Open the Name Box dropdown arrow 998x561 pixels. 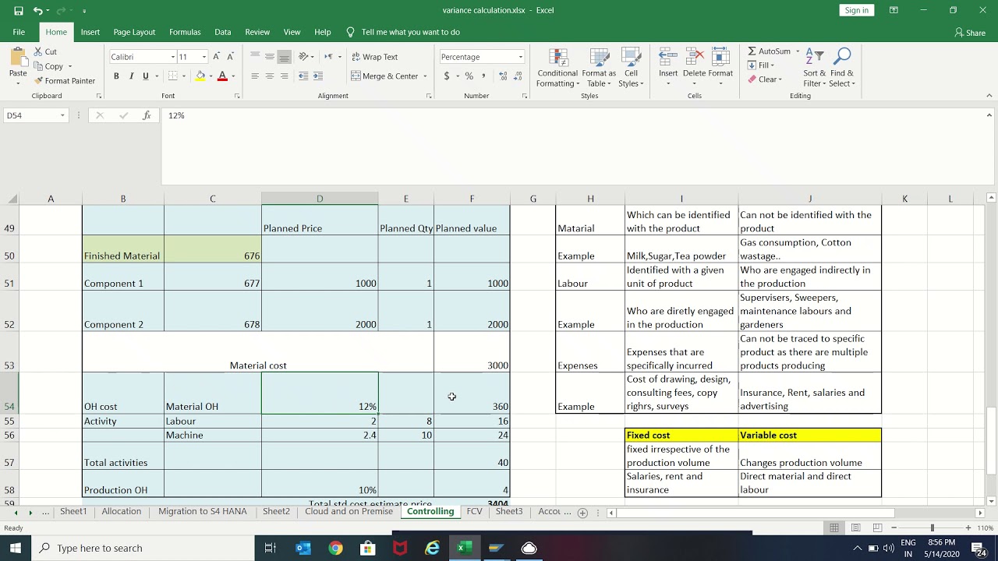pyautogui.click(x=62, y=115)
